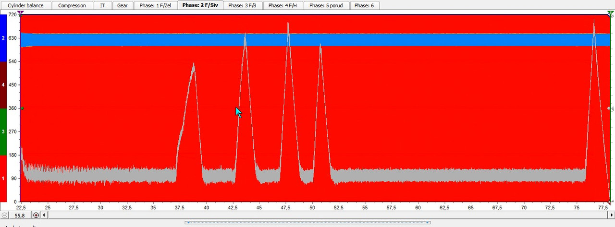Select the Phase: 5 porud tab
Image resolution: width=615 pixels, height=227 pixels.
coord(326,6)
